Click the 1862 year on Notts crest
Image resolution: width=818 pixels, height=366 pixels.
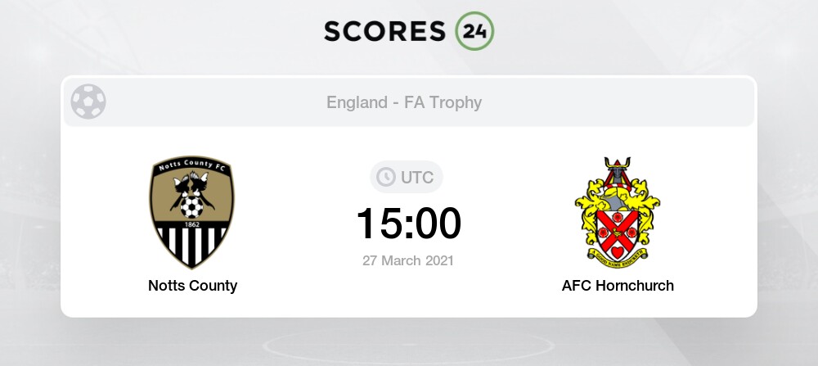pyautogui.click(x=192, y=223)
